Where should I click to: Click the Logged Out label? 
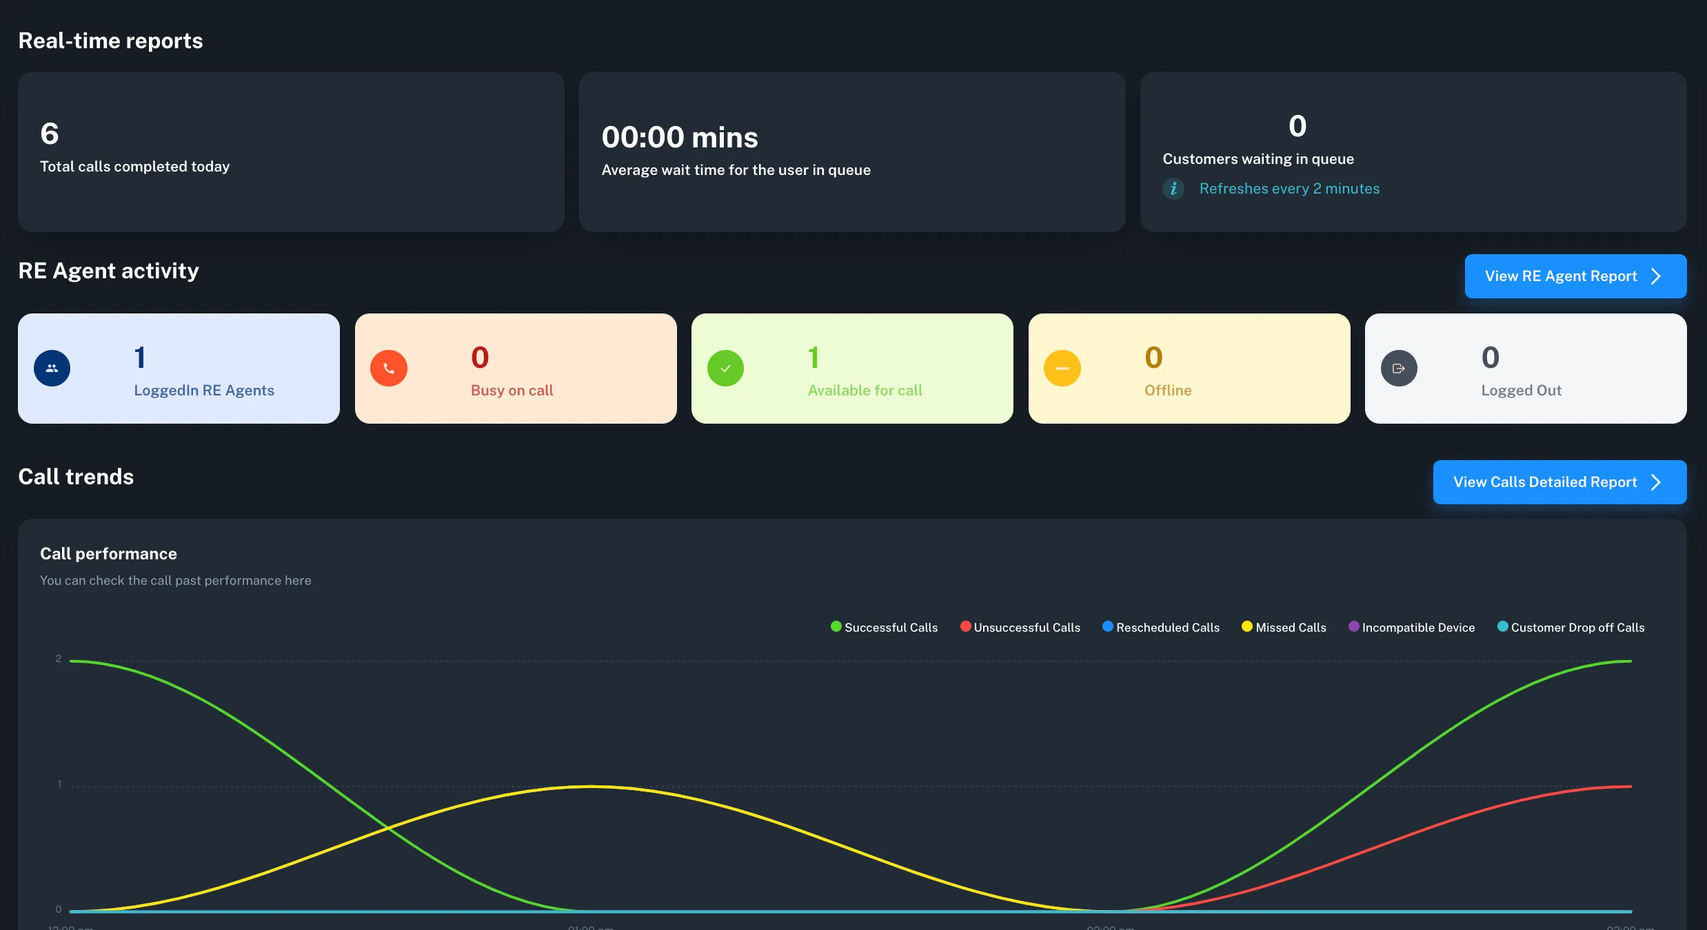[x=1522, y=391]
